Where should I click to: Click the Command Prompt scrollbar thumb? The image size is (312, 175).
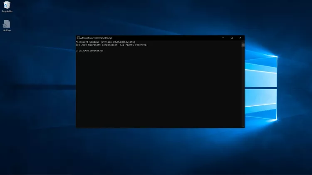click(x=243, y=45)
